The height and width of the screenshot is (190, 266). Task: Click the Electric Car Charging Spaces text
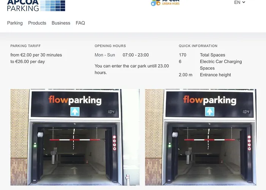(221, 65)
